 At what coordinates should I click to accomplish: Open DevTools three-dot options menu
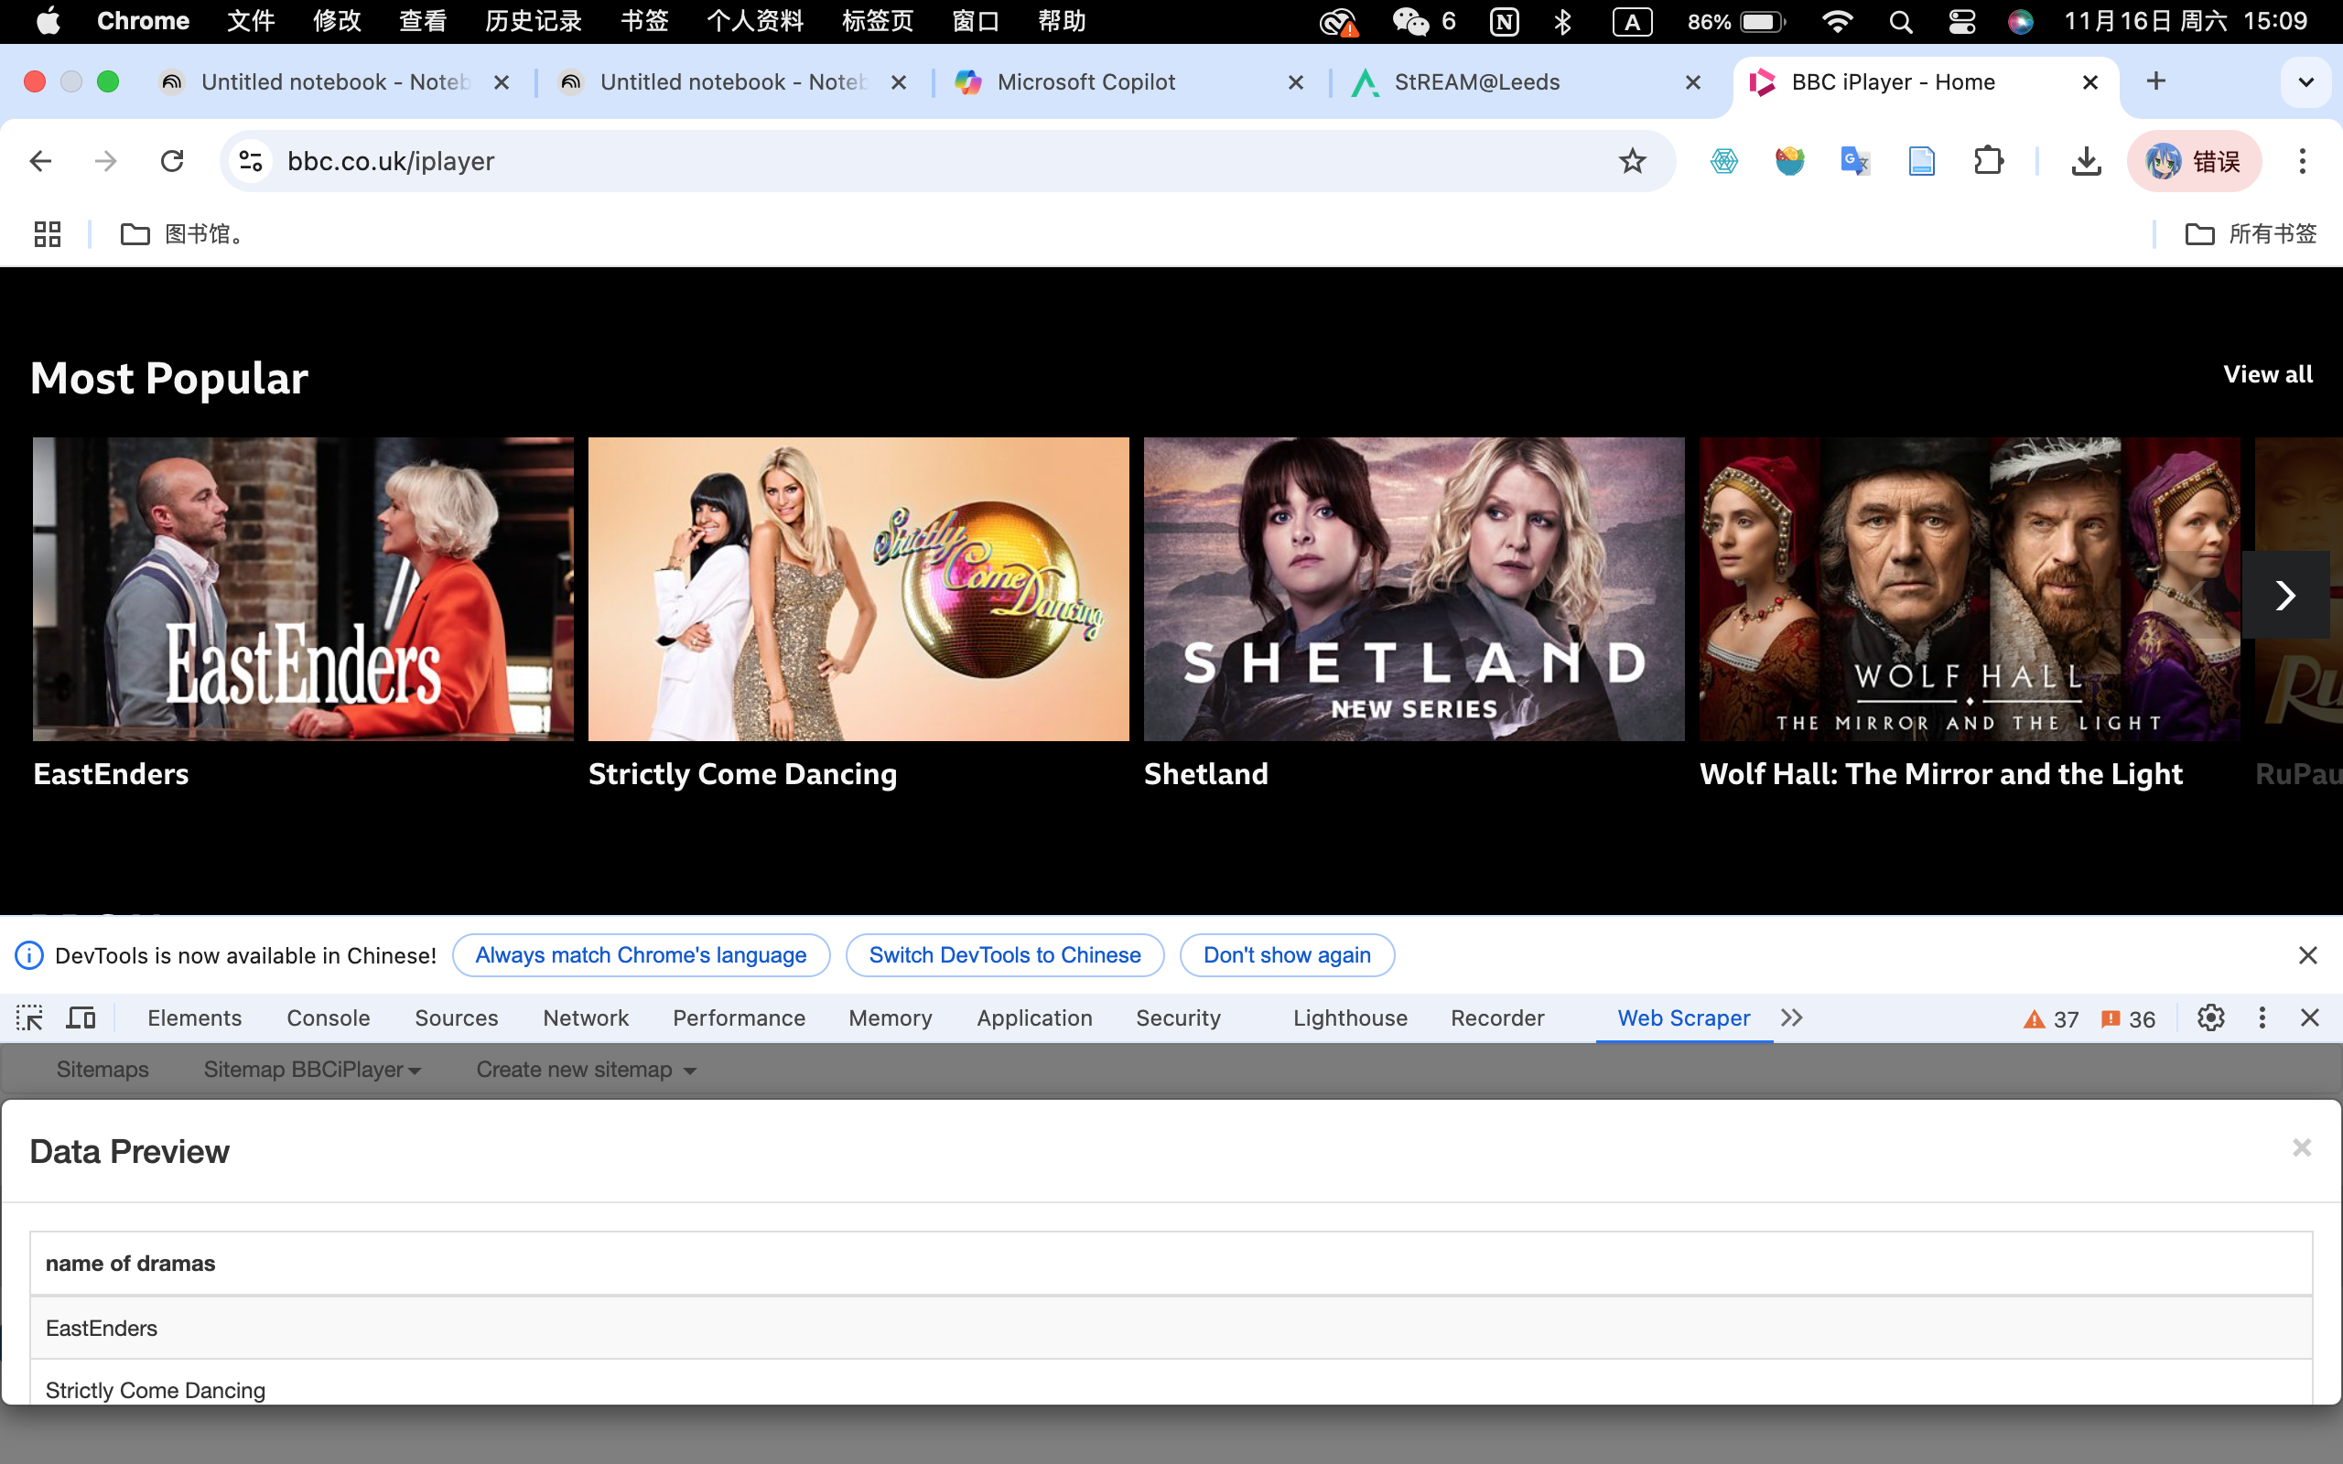coord(2262,1017)
